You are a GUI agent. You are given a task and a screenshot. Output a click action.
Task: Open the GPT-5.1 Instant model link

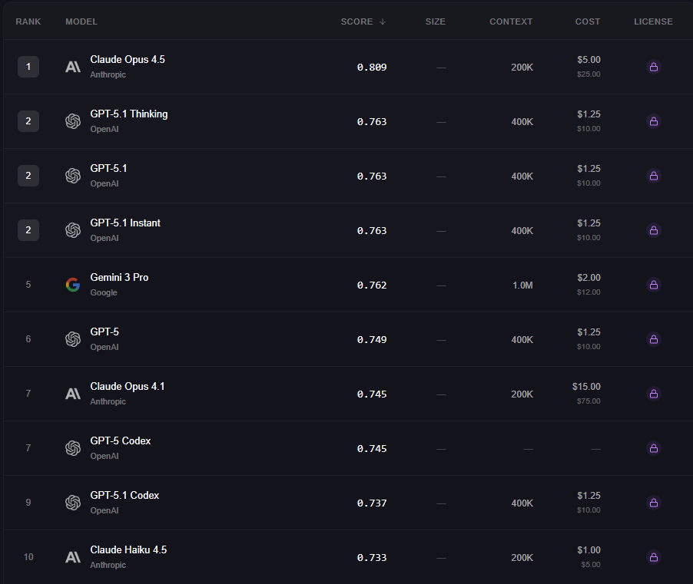tap(125, 223)
